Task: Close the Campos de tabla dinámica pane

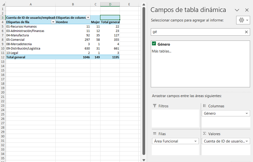Action: coord(247,10)
